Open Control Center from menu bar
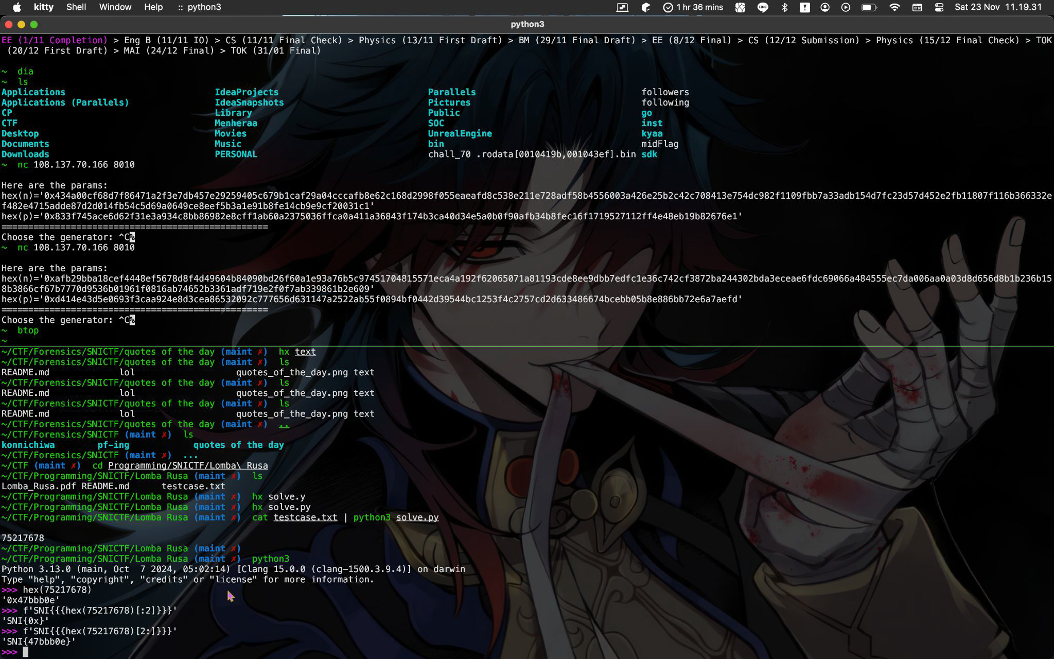The image size is (1054, 659). click(x=939, y=7)
